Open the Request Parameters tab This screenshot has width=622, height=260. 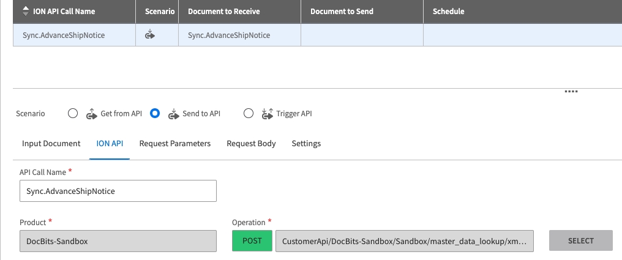175,144
